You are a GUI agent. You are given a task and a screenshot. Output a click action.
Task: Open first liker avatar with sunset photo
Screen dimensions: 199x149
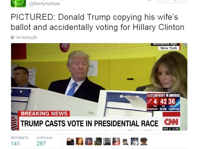point(70,141)
